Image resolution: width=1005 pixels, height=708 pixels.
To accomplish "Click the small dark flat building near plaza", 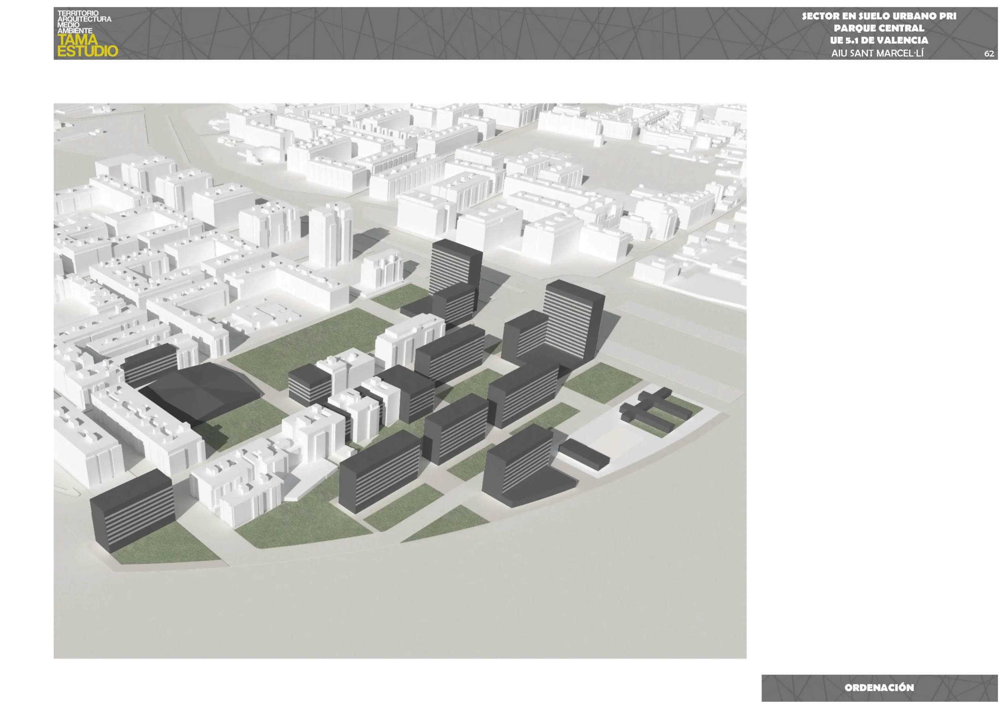I will [585, 455].
